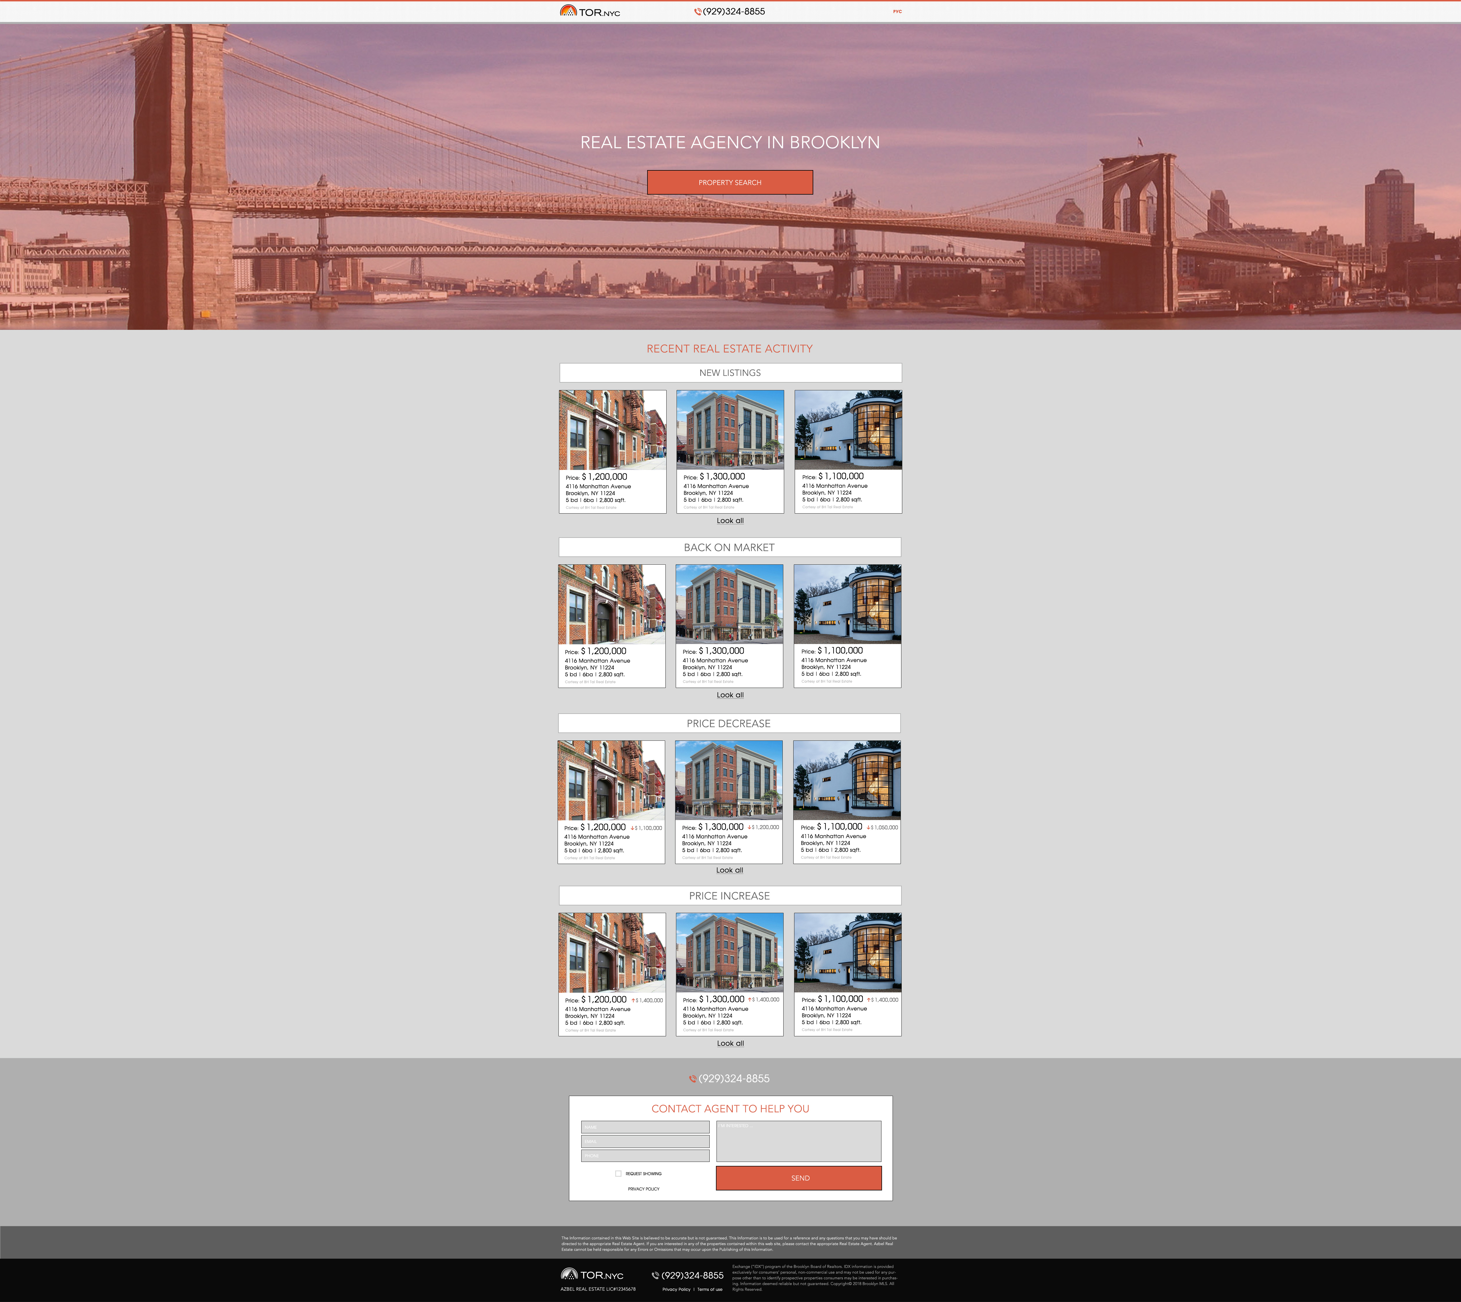Click footer text AZBEL REAL ESTATE LIC#12345678
This screenshot has width=1461, height=1302.
click(598, 1289)
